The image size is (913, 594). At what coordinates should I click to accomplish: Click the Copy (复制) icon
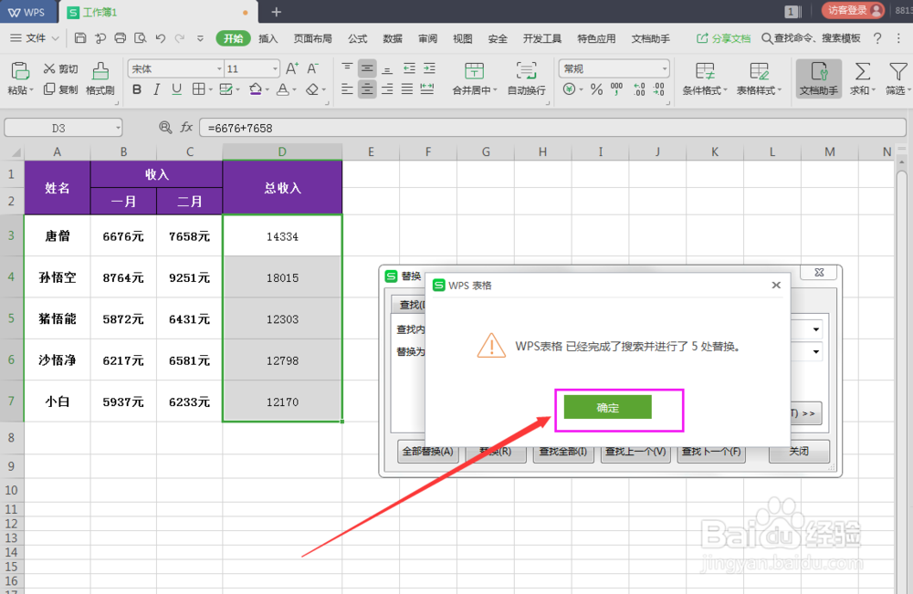[x=49, y=89]
